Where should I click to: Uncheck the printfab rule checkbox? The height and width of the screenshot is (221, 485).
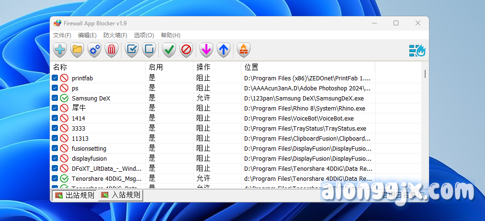click(55, 78)
